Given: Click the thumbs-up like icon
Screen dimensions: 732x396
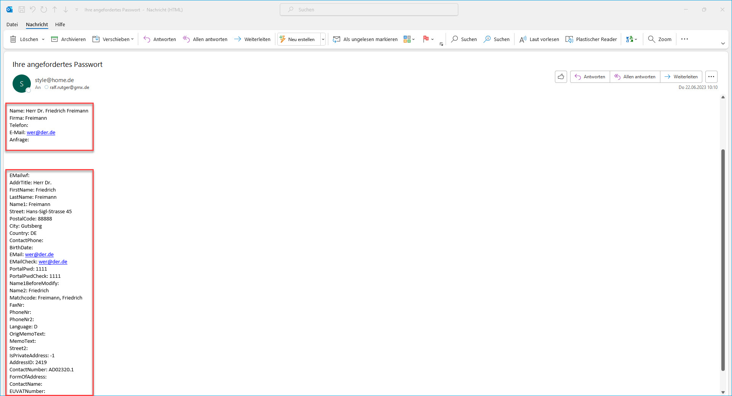Looking at the screenshot, I should click(561, 77).
